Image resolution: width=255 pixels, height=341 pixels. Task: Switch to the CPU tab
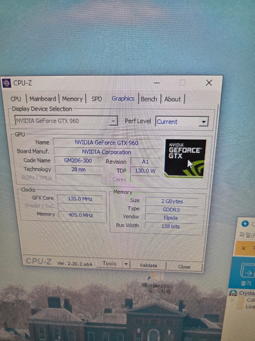point(16,99)
